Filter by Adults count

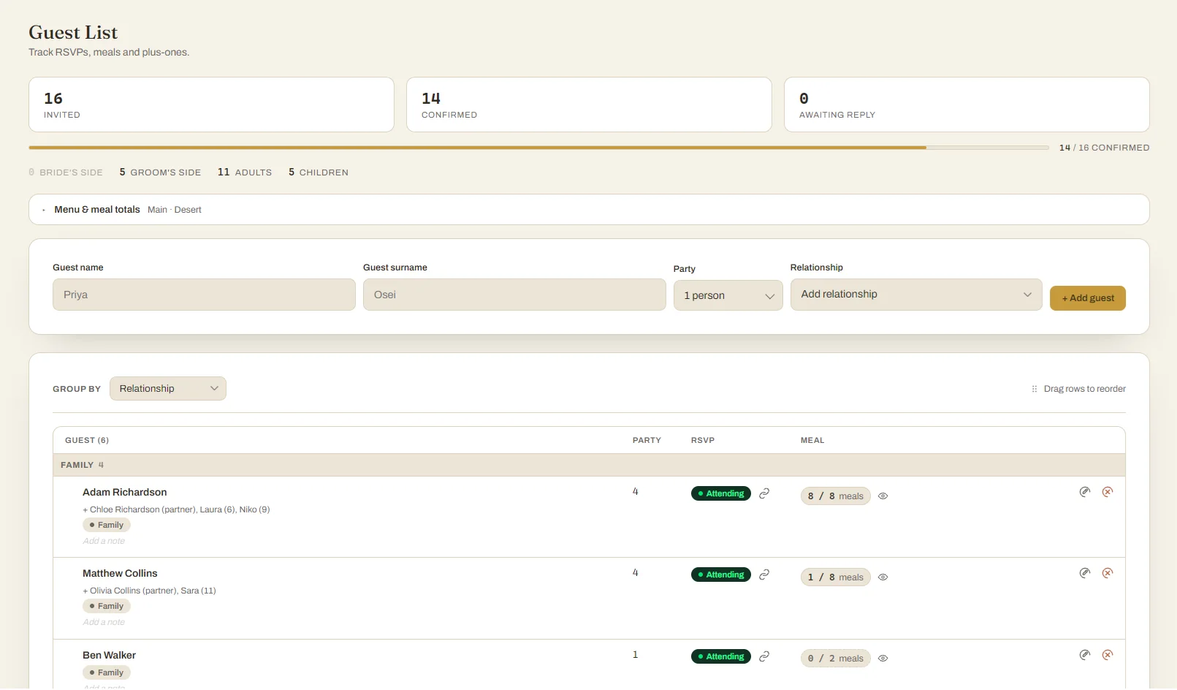(x=245, y=172)
